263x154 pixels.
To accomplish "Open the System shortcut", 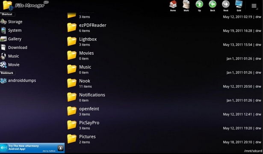I will pos(11,30).
